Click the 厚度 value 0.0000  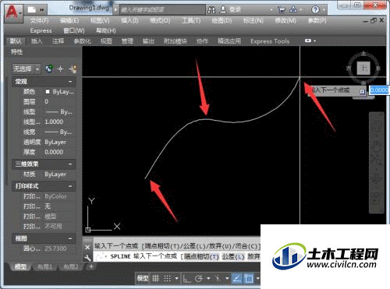(x=54, y=152)
